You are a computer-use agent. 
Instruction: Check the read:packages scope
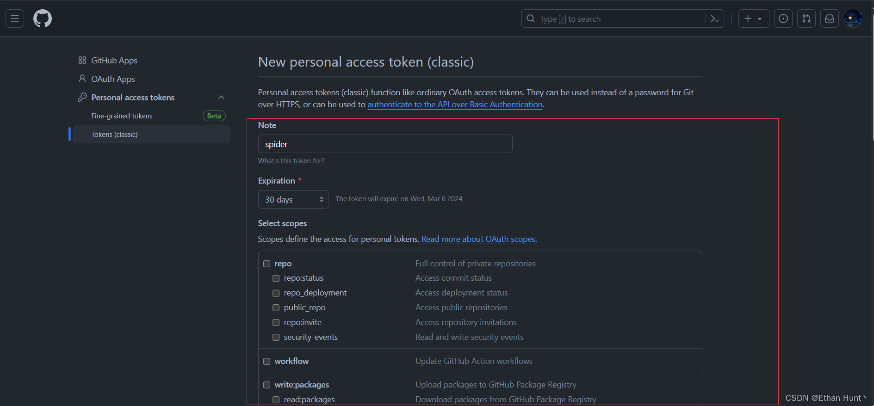pyautogui.click(x=276, y=400)
